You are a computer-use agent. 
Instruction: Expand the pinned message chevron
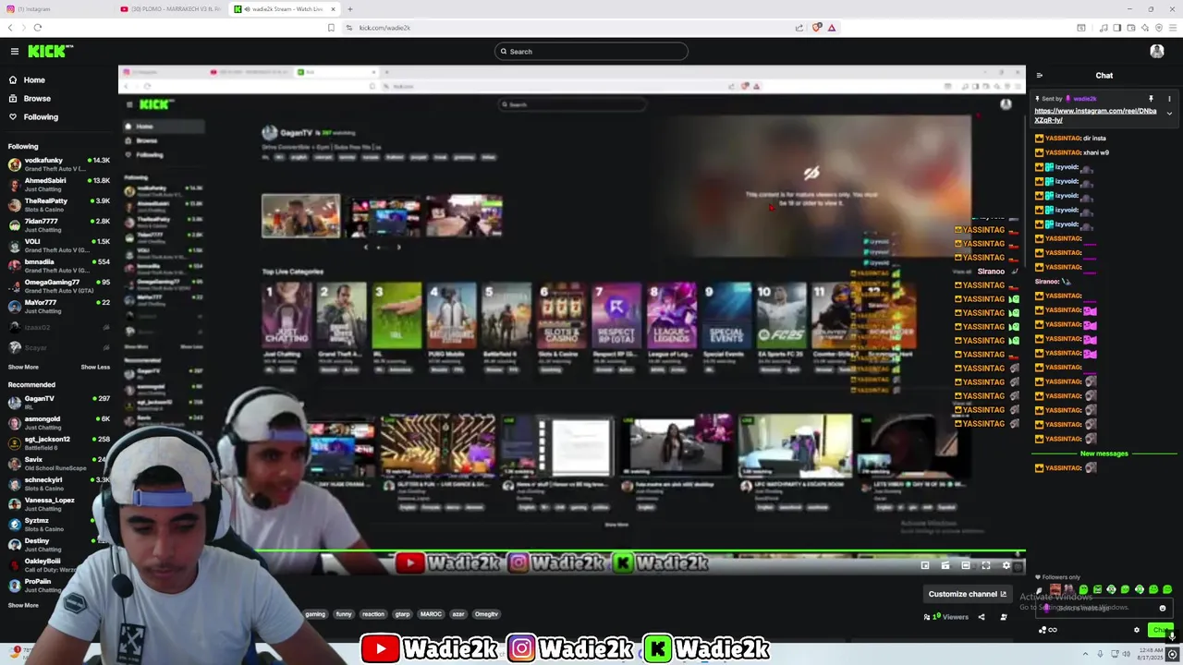point(1169,114)
